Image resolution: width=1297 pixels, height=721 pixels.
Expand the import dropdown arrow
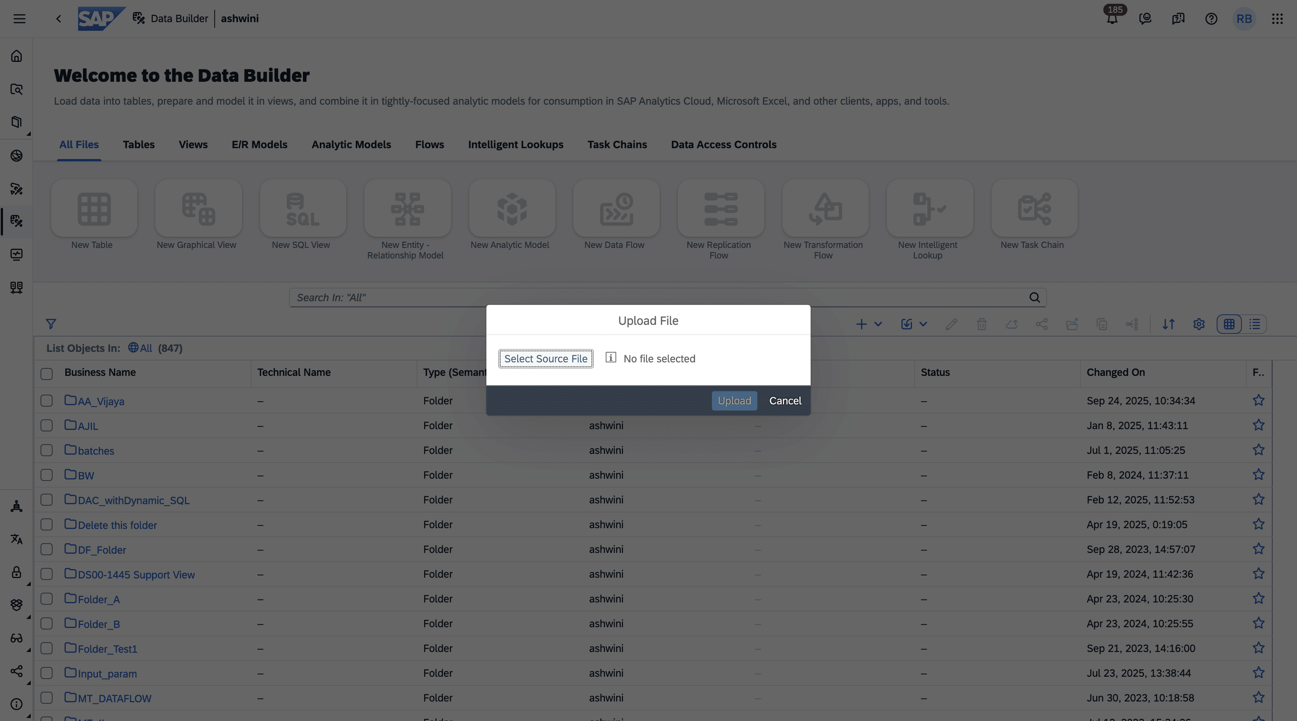923,324
